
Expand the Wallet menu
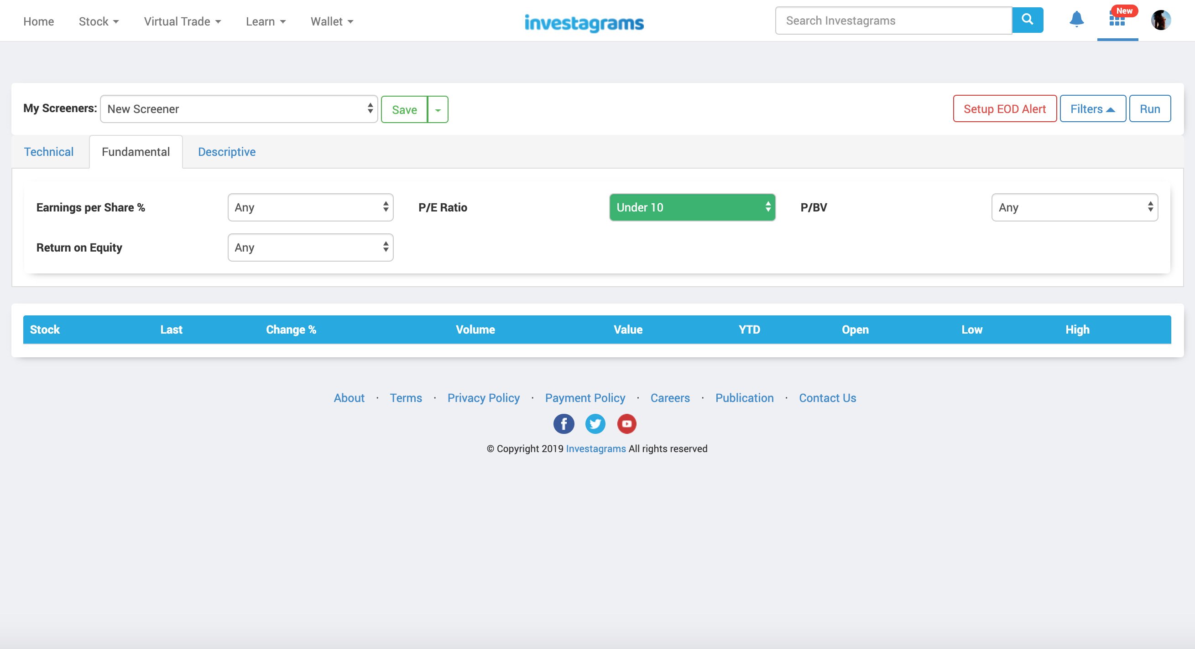click(x=332, y=21)
